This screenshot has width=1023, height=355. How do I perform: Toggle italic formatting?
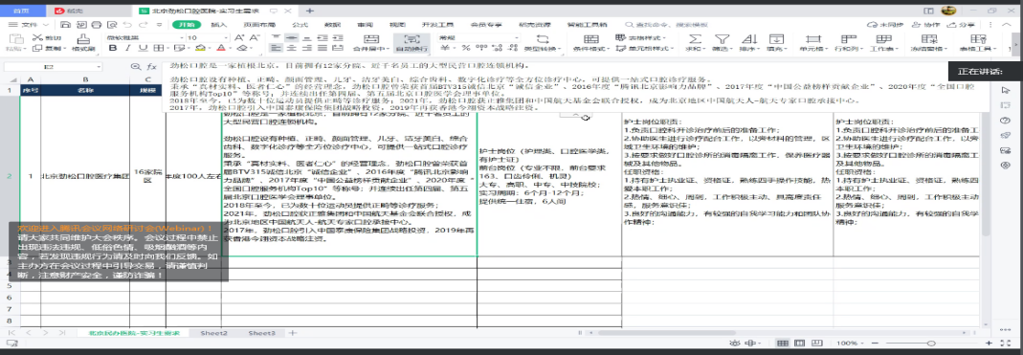(x=126, y=48)
